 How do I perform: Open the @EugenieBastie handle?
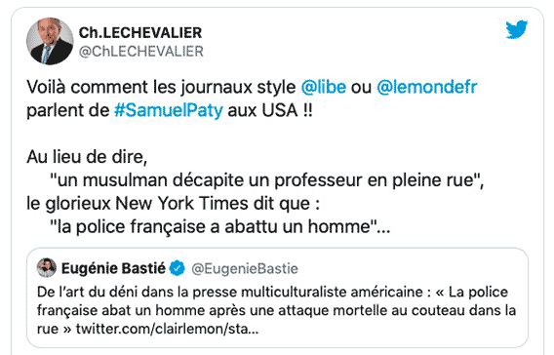pyautogui.click(x=245, y=269)
